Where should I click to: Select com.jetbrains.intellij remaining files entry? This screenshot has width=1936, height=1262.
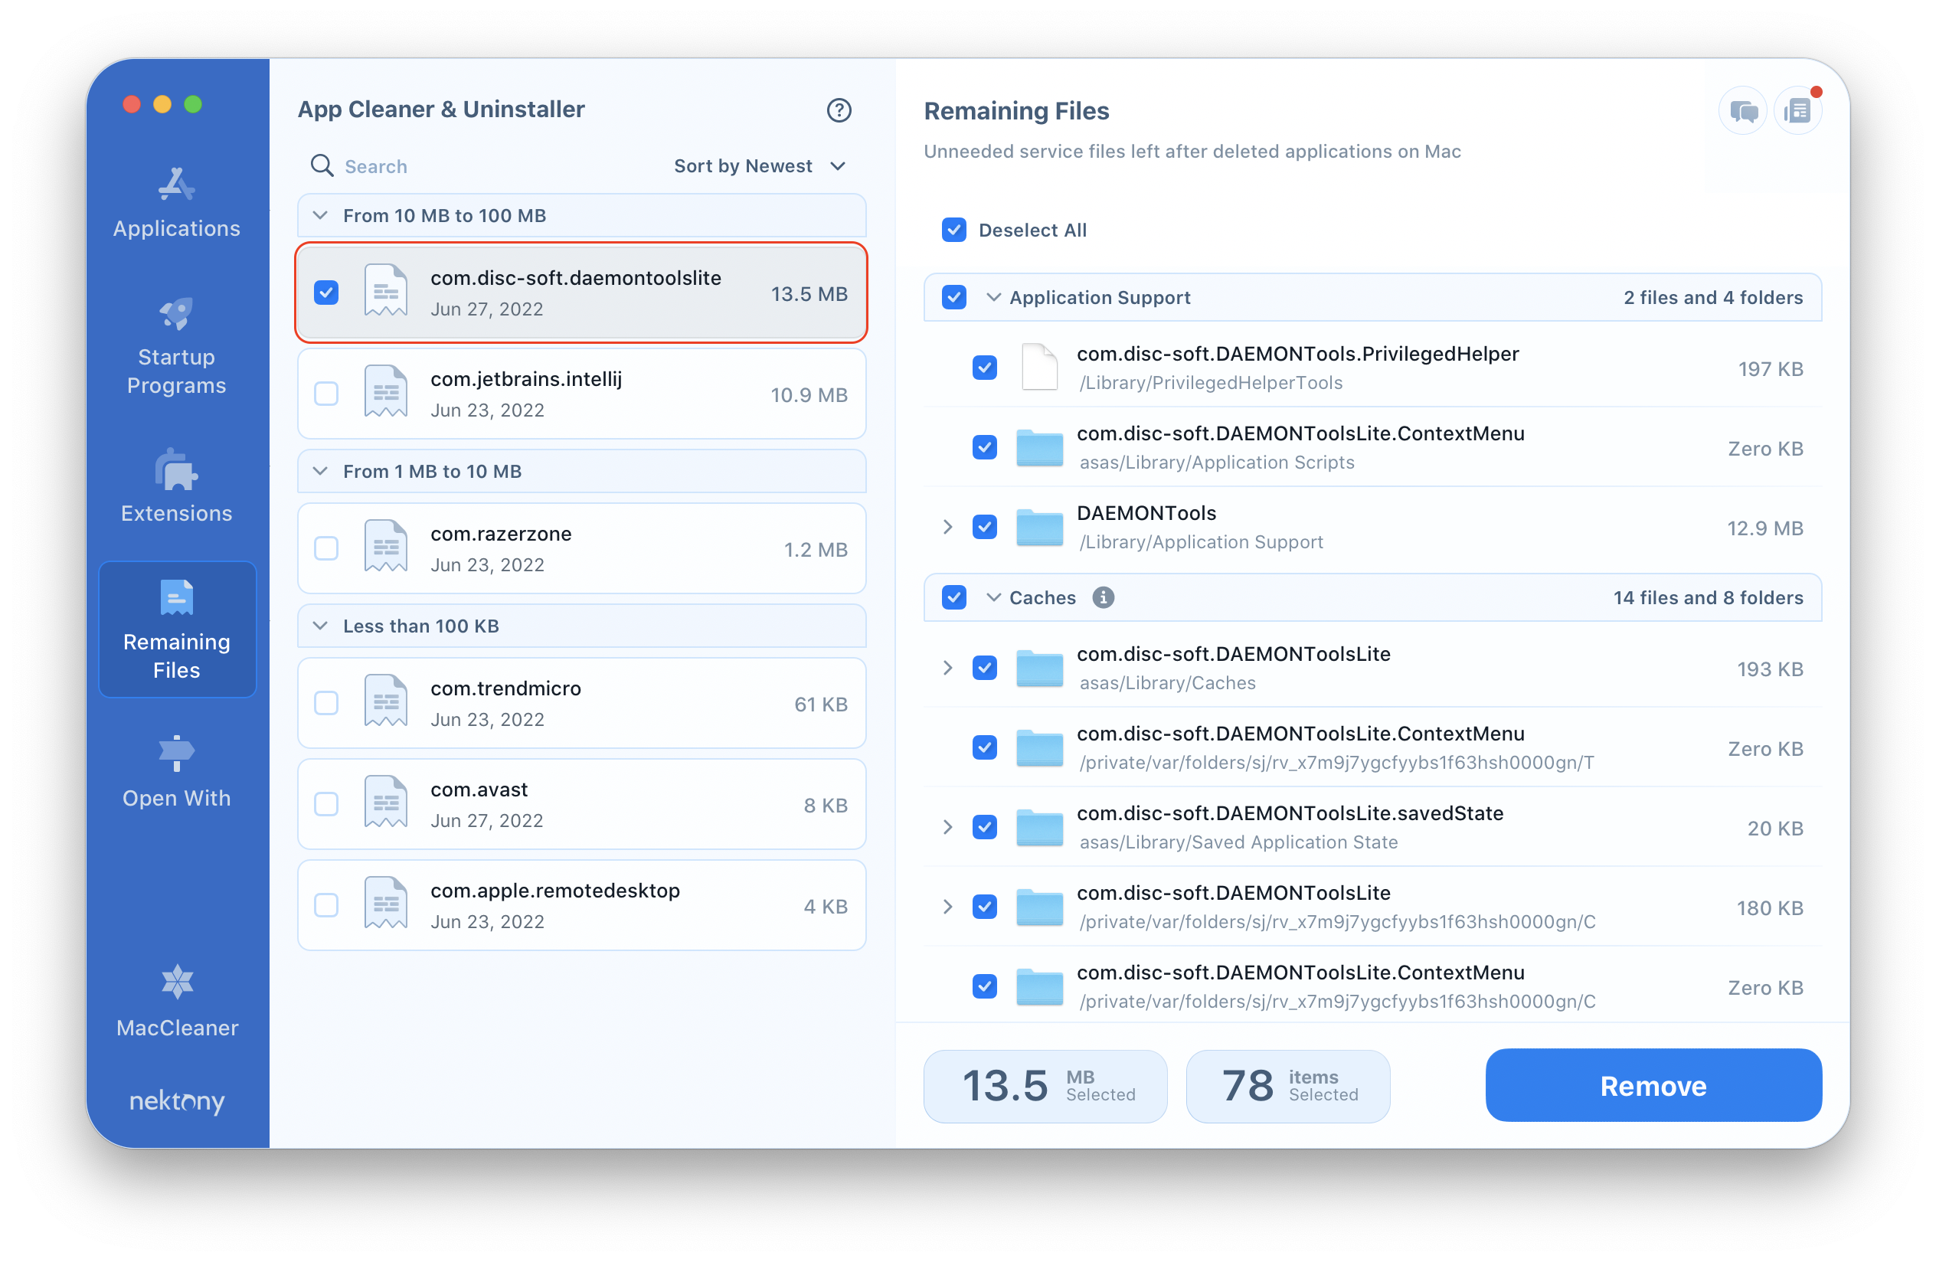(x=581, y=395)
